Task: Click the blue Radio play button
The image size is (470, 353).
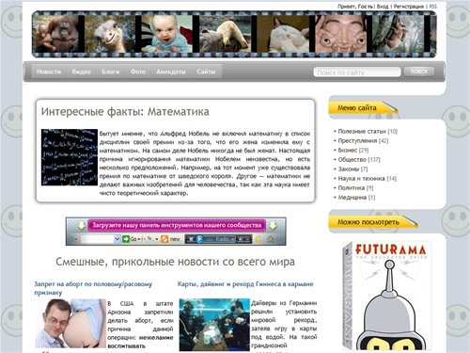Action: pyautogui.click(x=199, y=239)
